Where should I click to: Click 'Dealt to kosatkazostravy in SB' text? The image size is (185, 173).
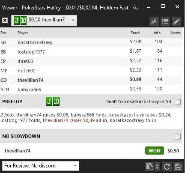[138, 101]
